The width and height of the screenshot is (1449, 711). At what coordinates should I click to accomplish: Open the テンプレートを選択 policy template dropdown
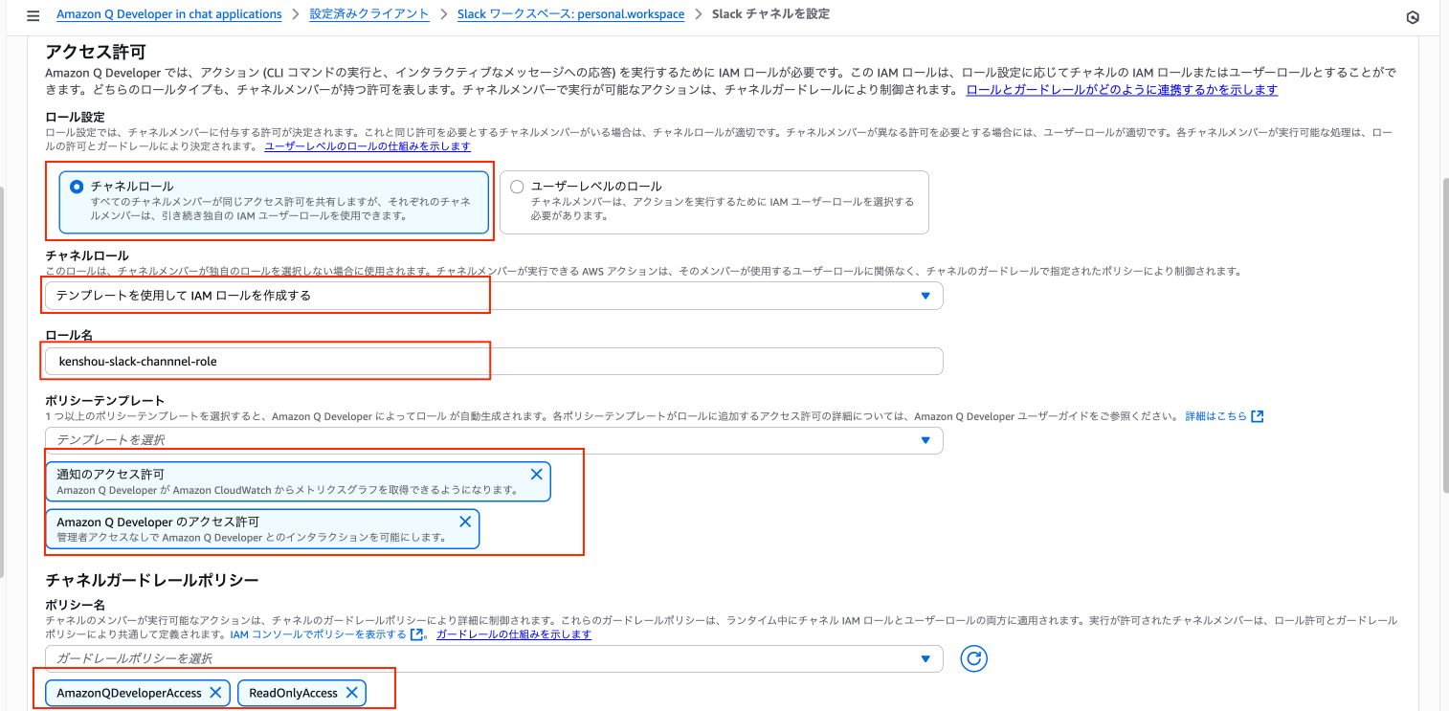(494, 440)
